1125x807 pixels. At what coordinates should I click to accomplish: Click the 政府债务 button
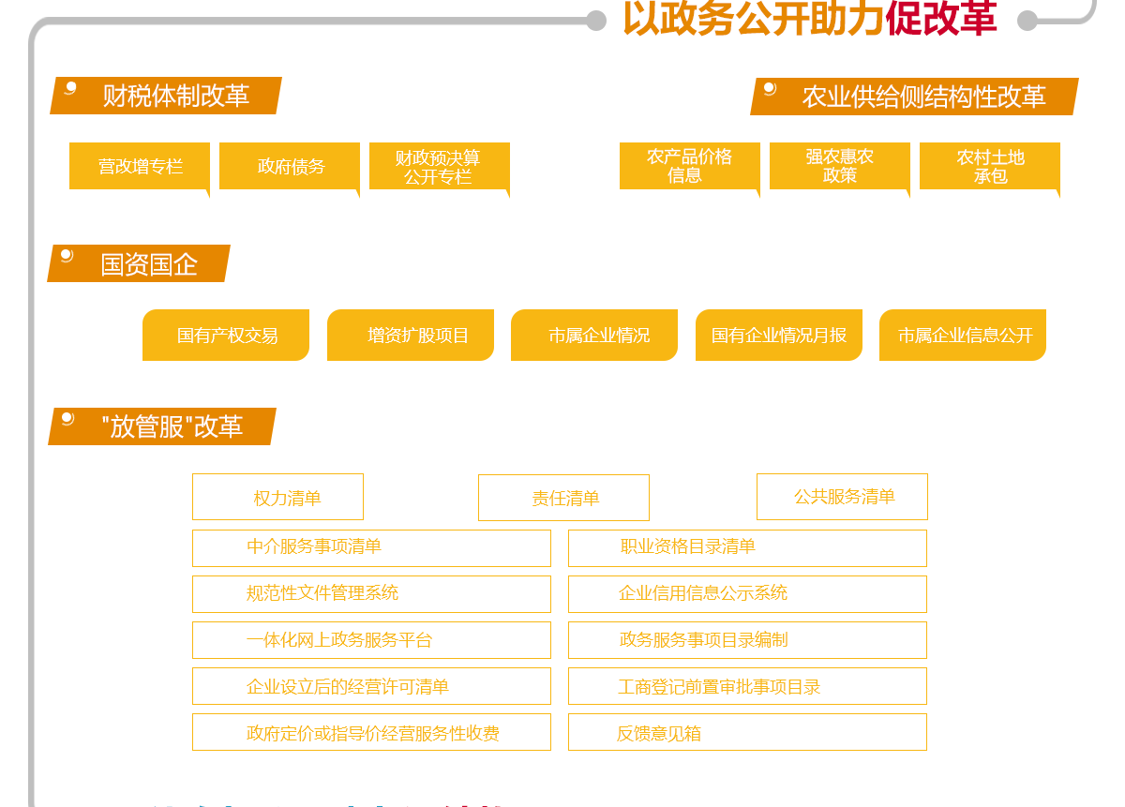coord(290,166)
